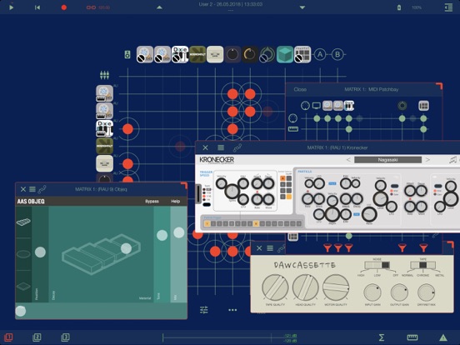Select the green overlapping circles column icon
This screenshot has height=345, width=460.
pyautogui.click(x=267, y=54)
